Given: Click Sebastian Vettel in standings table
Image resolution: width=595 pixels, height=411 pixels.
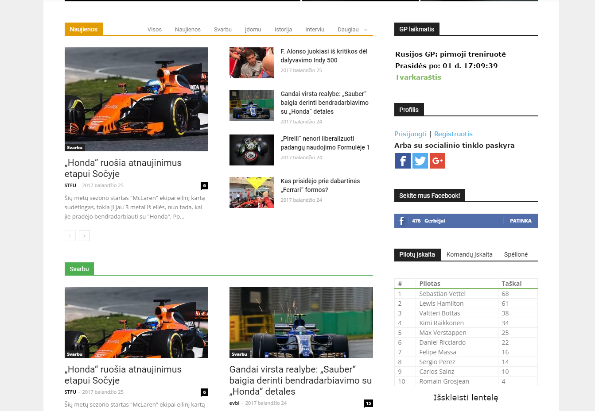Looking at the screenshot, I should [x=443, y=294].
